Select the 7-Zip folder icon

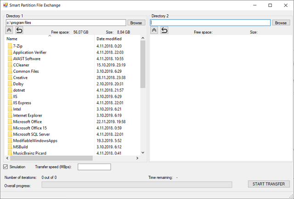[x=10, y=46]
